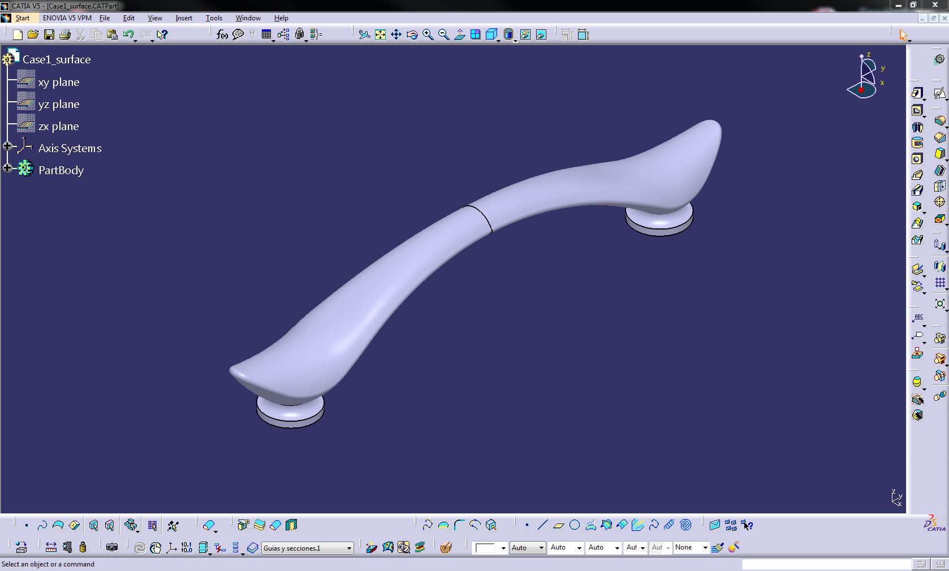Open What's This help cursor icon
Screen dimensions: 949x571
click(x=162, y=35)
